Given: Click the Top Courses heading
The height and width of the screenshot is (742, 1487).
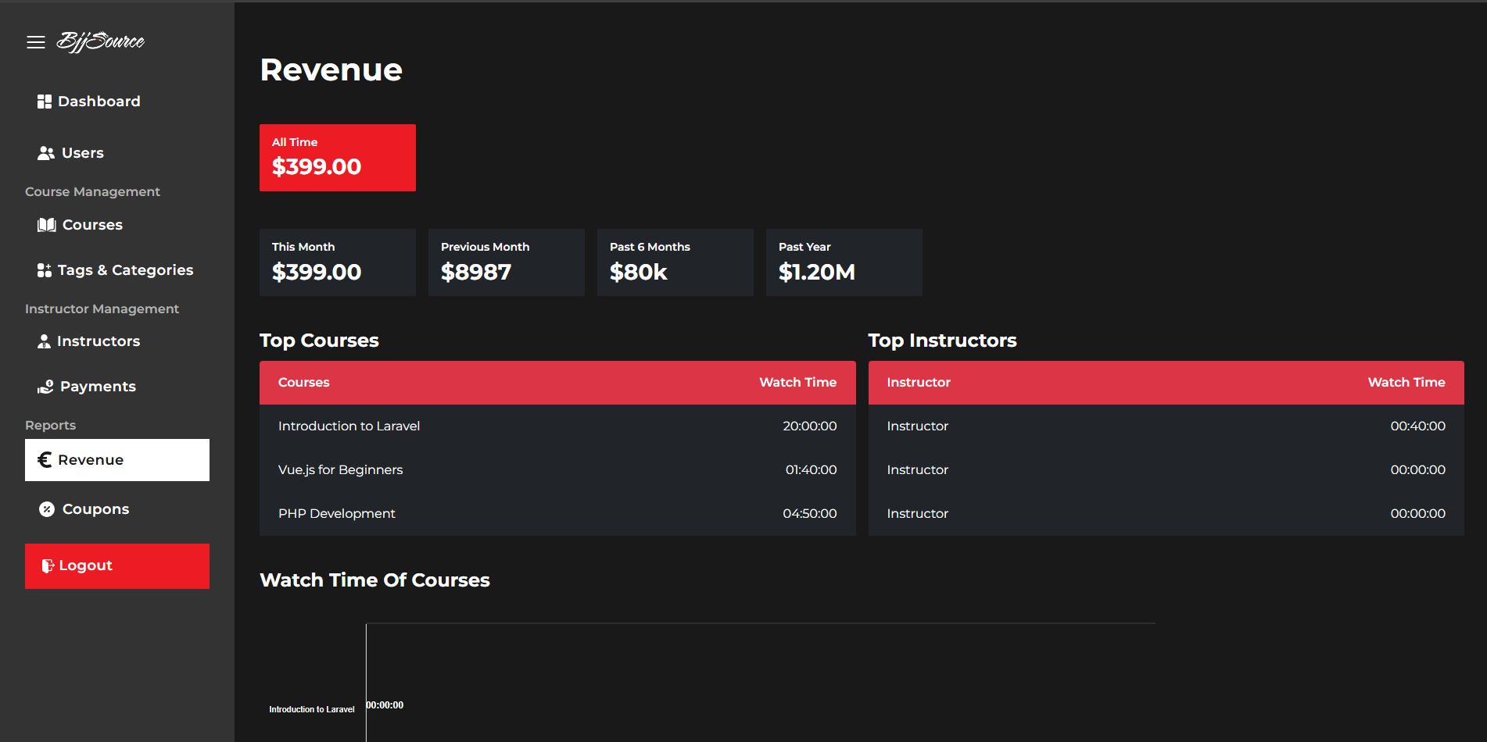Looking at the screenshot, I should click(319, 341).
